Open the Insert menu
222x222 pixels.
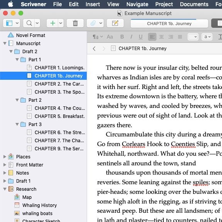click(x=93, y=4)
